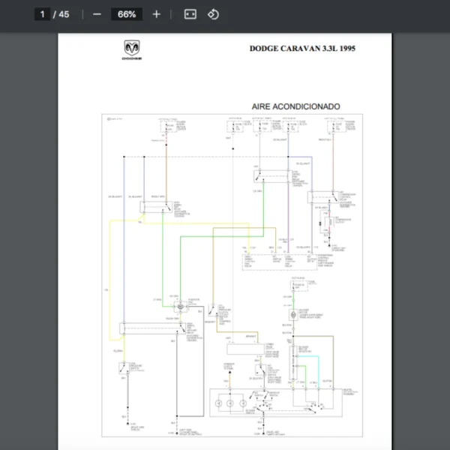450x450 pixels.
Task: Click the air conditioning wiring diagram
Action: click(x=232, y=275)
